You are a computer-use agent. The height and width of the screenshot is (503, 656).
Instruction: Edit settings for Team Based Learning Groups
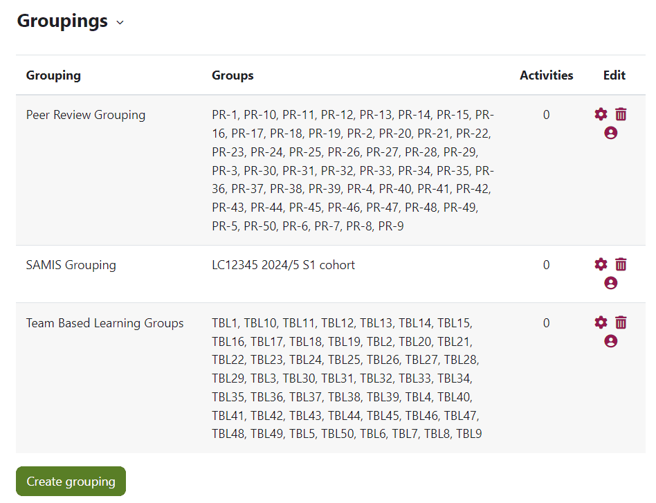[601, 322]
